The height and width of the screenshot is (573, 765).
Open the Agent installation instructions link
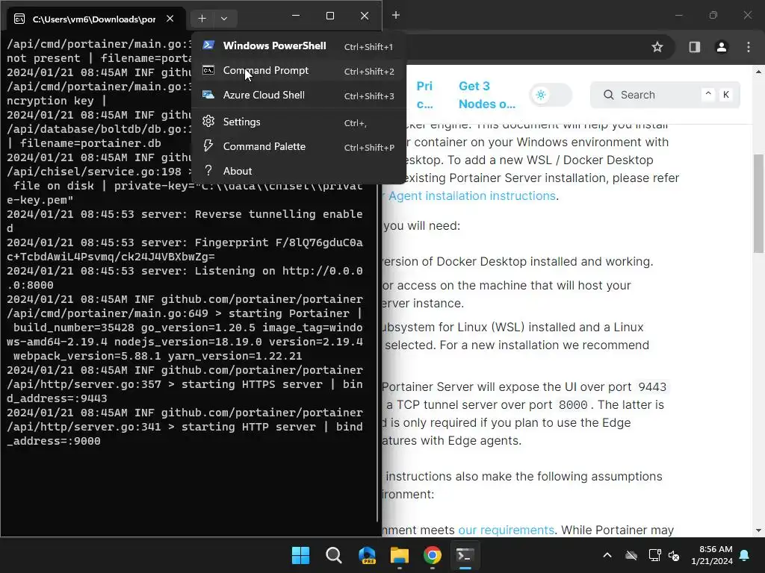point(472,196)
